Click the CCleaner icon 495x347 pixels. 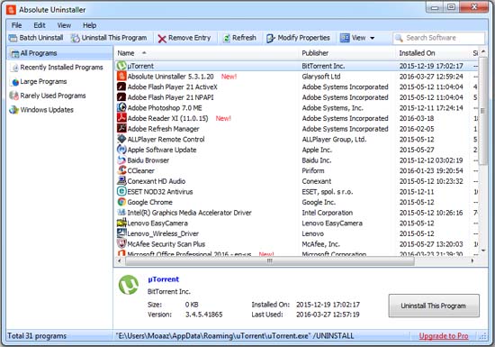point(121,170)
